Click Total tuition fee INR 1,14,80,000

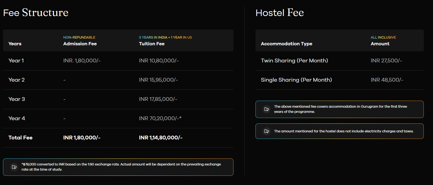click(160, 138)
